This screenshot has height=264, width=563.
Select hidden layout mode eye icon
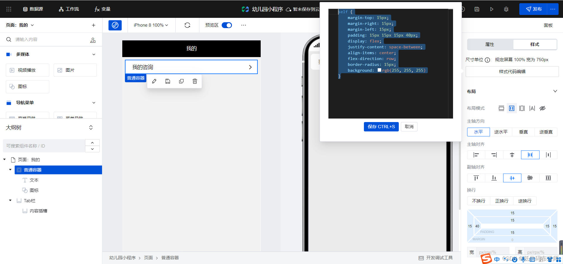coord(542,108)
